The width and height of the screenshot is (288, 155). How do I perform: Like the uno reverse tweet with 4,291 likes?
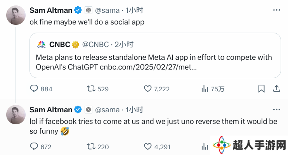click(x=147, y=146)
